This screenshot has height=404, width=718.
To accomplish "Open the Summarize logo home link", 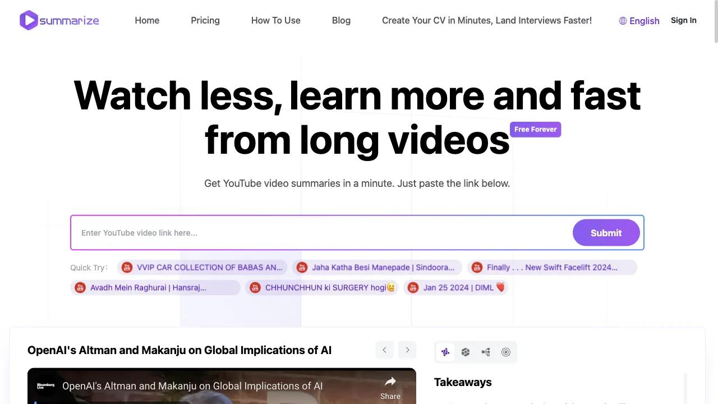I will pos(59,20).
